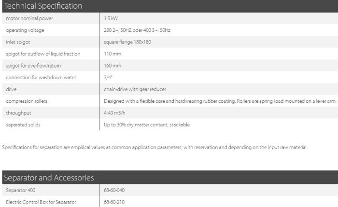The width and height of the screenshot is (338, 207).
Task: Click the 230 2~, 50HZ voltage value
Action: click(137, 30)
